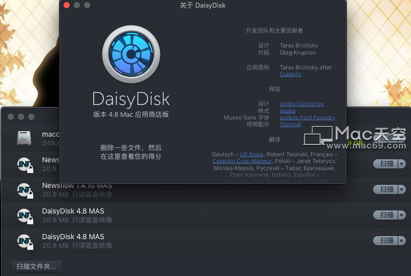Open the Younnat link
This screenshot has height=276, width=411.
coord(290,124)
